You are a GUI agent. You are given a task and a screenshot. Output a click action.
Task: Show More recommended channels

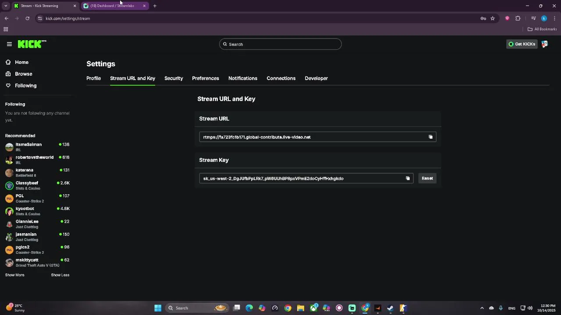(15, 275)
